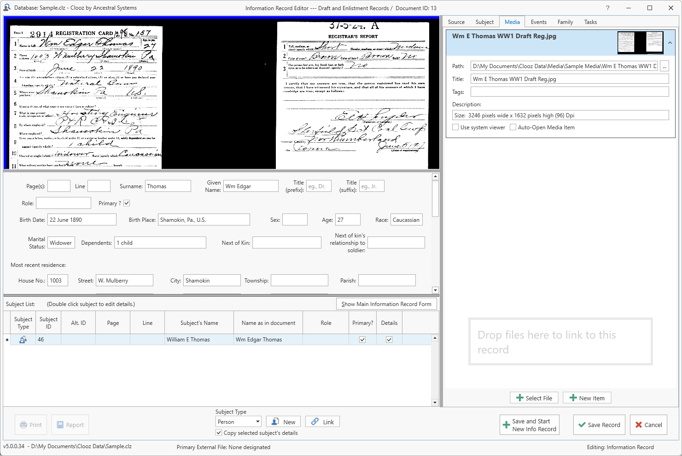Open the Family tab

(565, 22)
